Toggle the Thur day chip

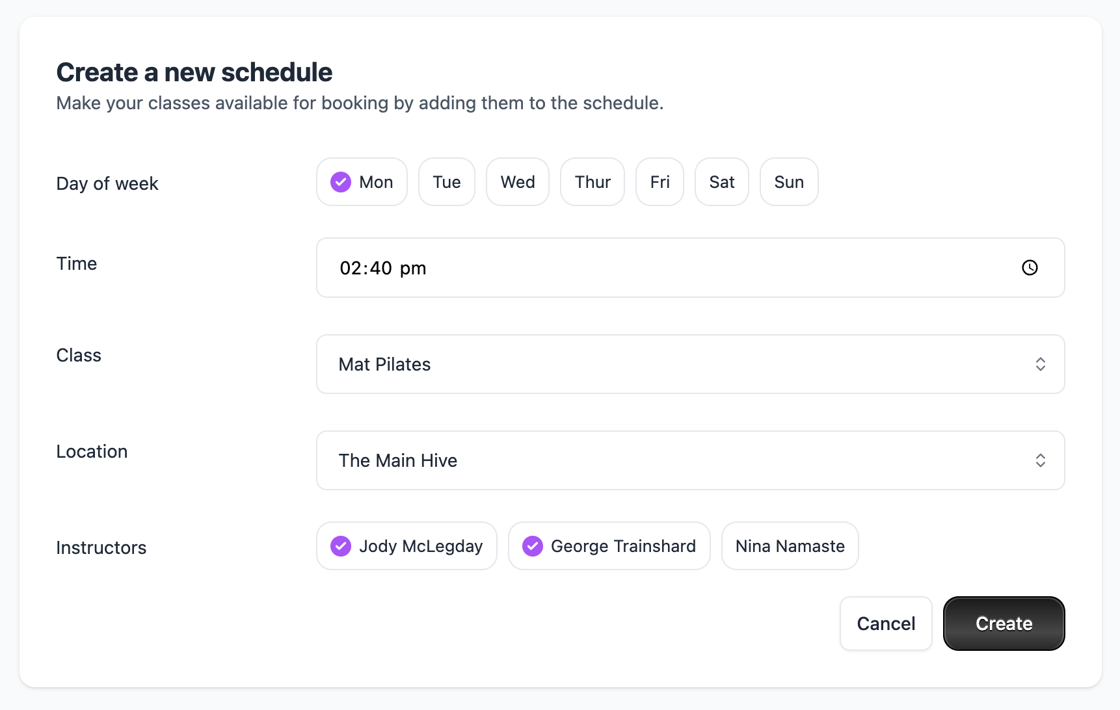593,182
